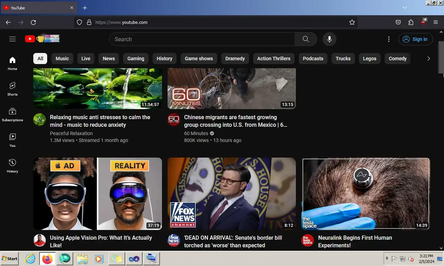Open the YouTube hamburger guide menu
The height and width of the screenshot is (266, 444).
12,39
